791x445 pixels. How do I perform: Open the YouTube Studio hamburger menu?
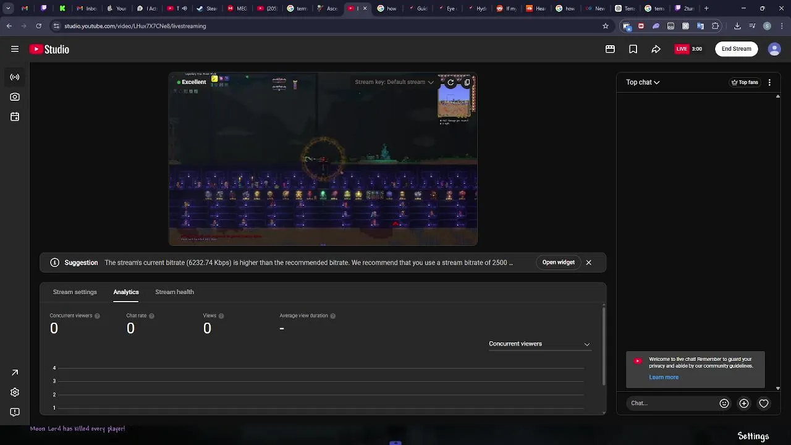(15, 49)
